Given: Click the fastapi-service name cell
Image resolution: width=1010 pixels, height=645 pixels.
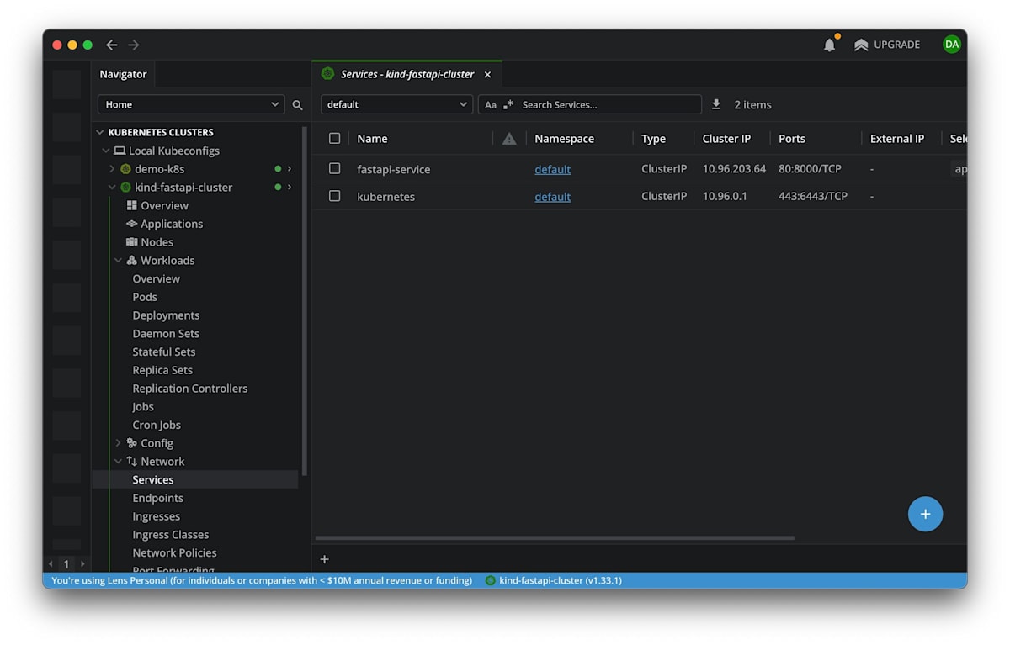Looking at the screenshot, I should point(393,169).
